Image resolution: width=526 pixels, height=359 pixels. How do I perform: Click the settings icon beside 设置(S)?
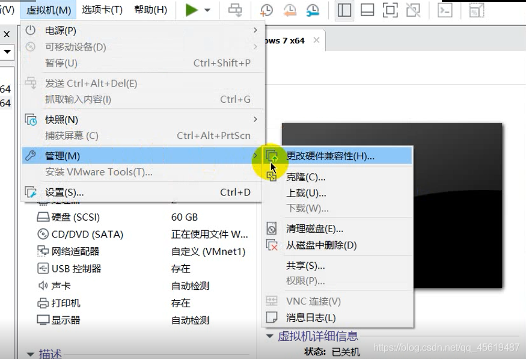(31, 192)
